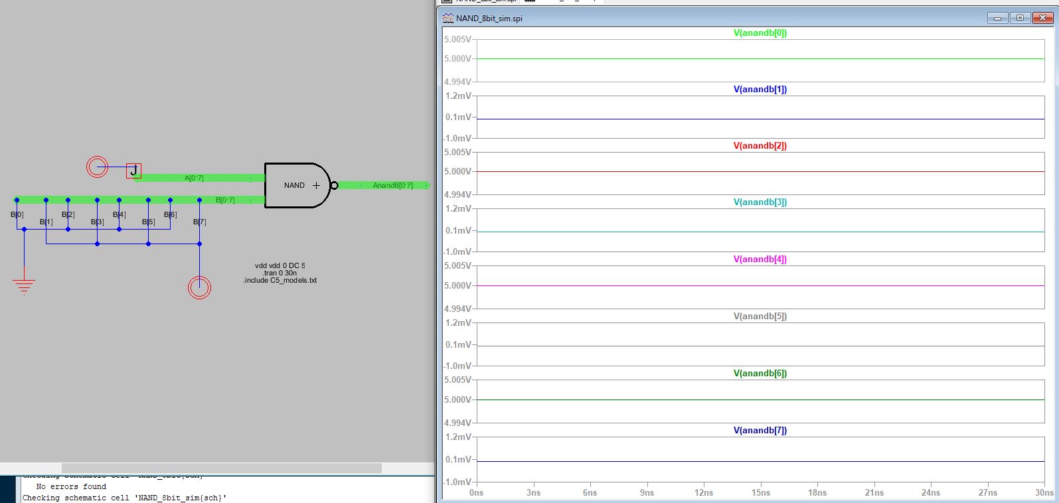Click the V(anandb[0]) trace label

click(x=760, y=33)
